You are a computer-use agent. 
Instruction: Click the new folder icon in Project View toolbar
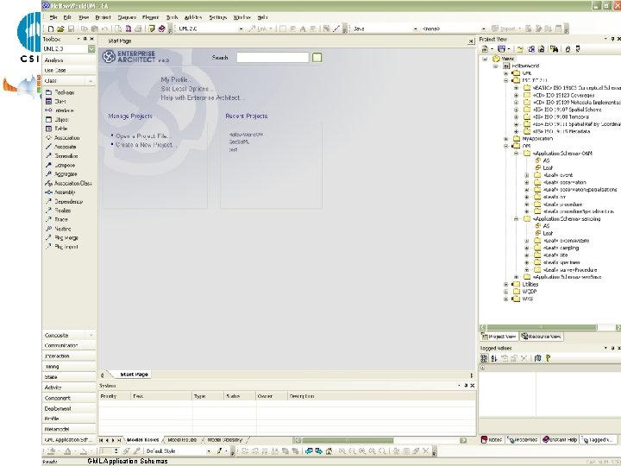520,48
